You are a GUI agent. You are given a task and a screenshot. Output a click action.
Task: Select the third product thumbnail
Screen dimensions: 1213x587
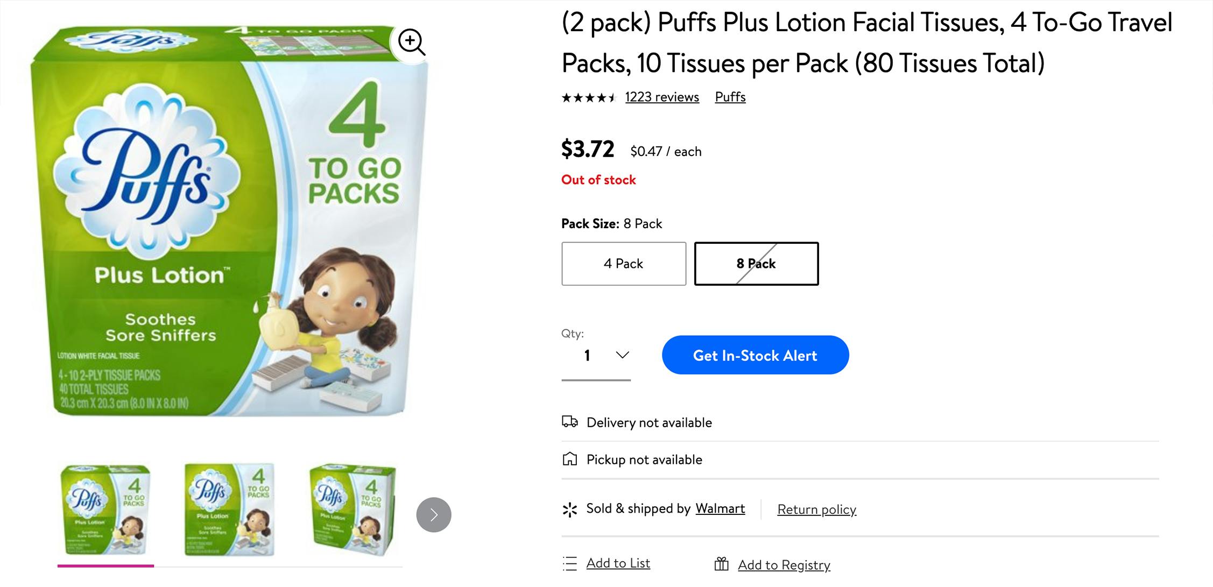pyautogui.click(x=352, y=510)
